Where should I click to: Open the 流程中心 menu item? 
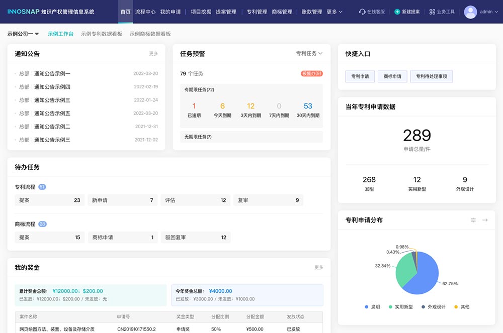[x=145, y=12]
